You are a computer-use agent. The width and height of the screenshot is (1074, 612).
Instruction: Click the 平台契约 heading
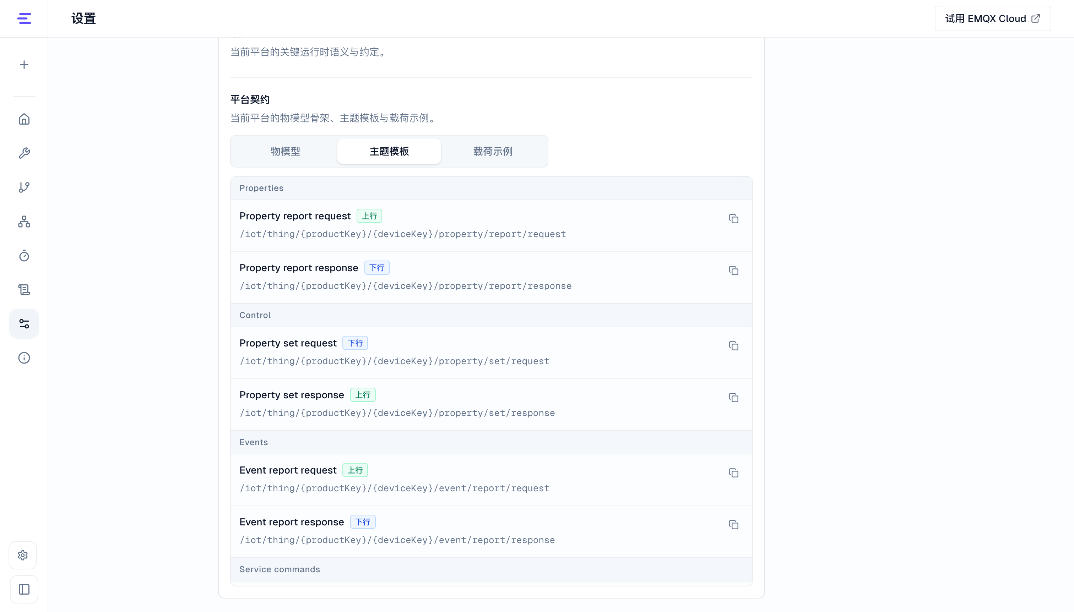(250, 100)
